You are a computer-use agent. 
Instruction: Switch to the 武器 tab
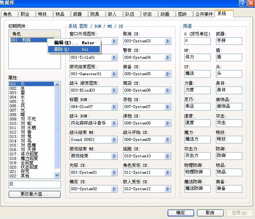click(79, 14)
